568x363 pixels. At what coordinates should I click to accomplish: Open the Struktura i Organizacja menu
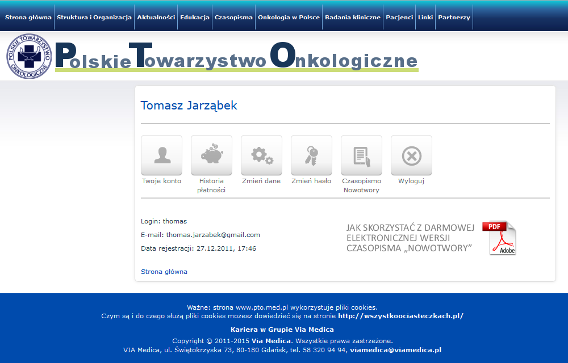(94, 18)
